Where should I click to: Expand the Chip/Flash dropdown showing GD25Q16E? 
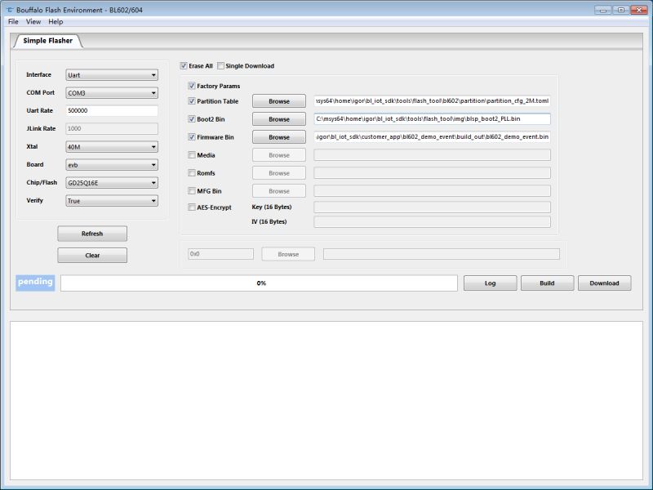[112, 183]
